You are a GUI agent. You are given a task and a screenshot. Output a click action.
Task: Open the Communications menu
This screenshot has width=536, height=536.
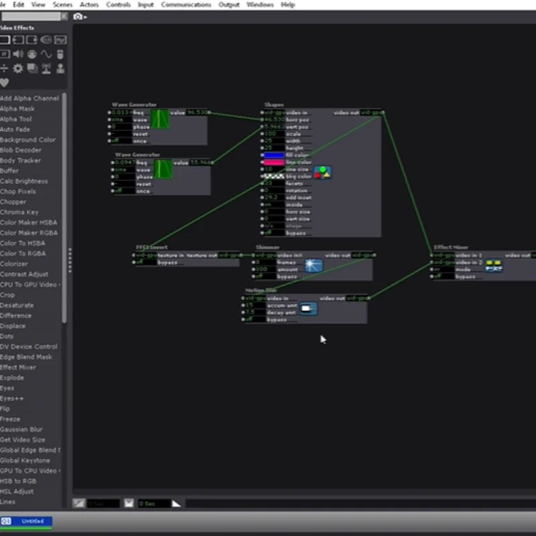tap(186, 5)
